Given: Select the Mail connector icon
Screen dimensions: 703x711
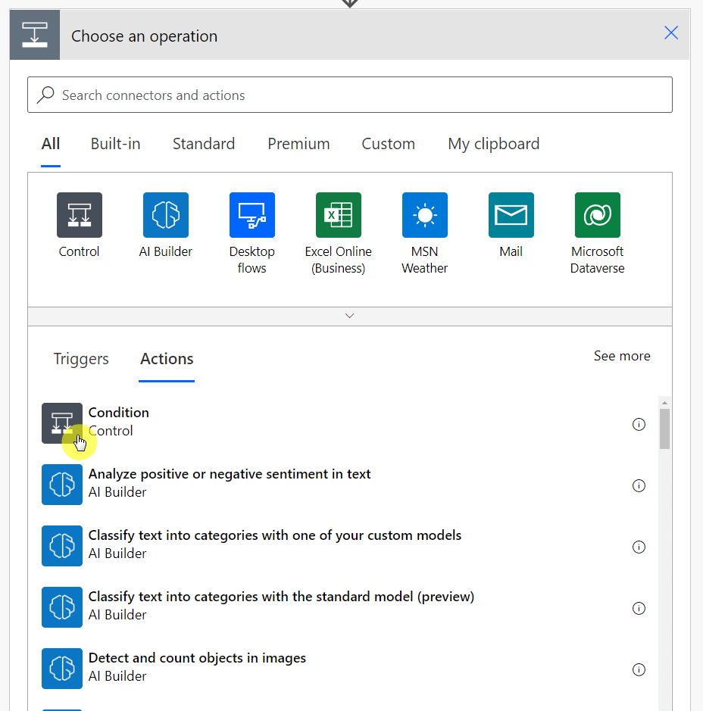Looking at the screenshot, I should (511, 215).
